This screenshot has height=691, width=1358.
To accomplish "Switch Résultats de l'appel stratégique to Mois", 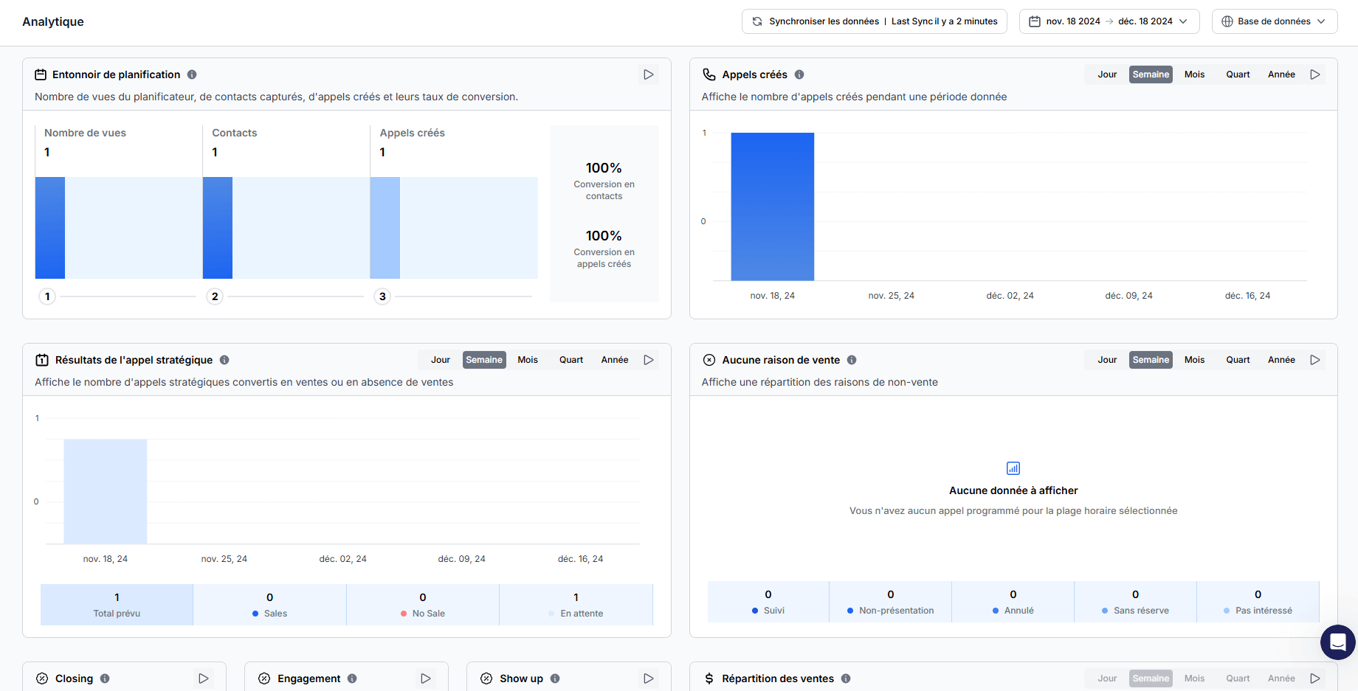I will [x=528, y=360].
